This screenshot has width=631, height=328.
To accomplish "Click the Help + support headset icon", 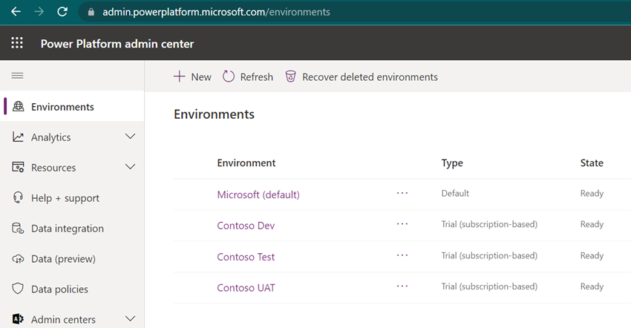I will (x=18, y=197).
